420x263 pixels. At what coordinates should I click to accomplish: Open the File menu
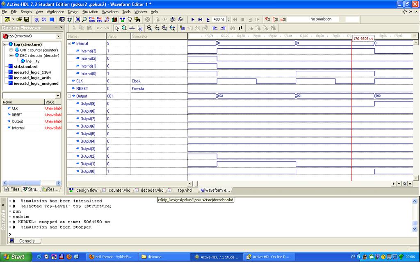coord(5,12)
